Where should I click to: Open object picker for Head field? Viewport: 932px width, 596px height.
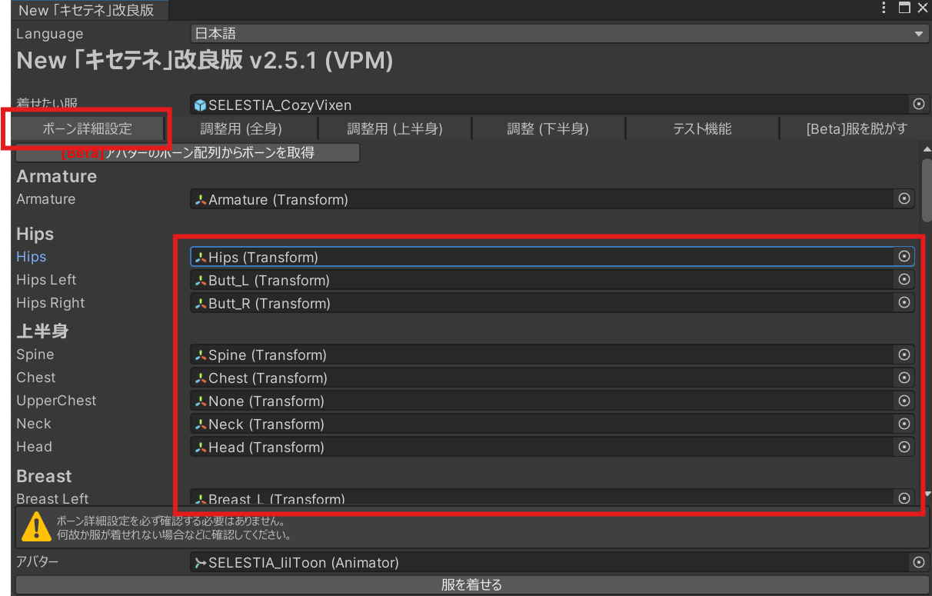tap(904, 447)
